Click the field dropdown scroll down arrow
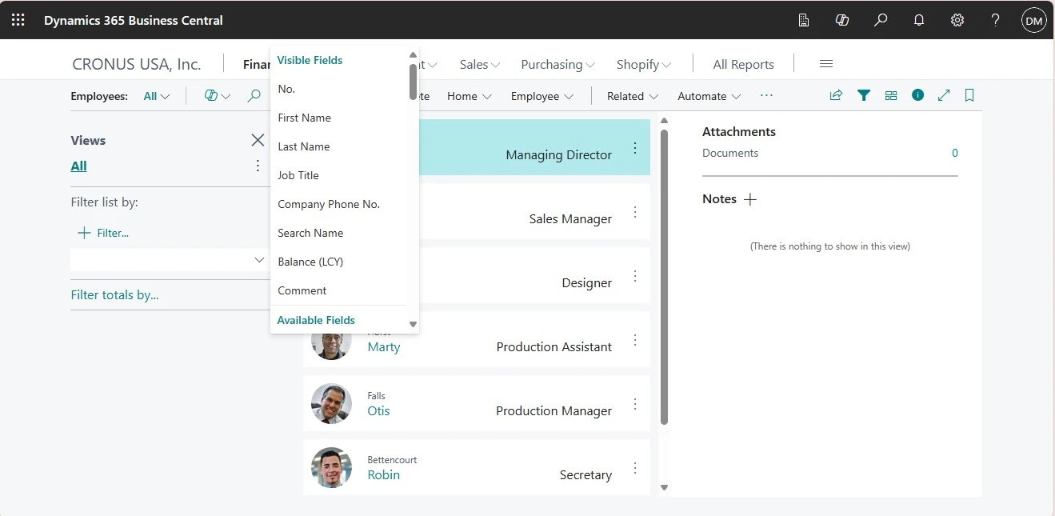This screenshot has height=516, width=1055. pos(413,324)
